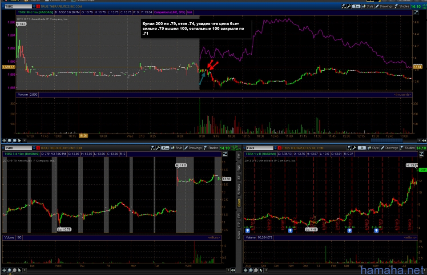The height and width of the screenshot is (275, 427).
Task: Open Studies menu in top 1m chart
Action: coord(402,6)
